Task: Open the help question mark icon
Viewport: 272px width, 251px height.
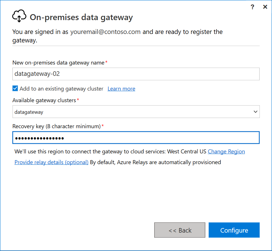Action: [x=252, y=7]
